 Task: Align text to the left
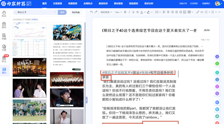point(164,12)
